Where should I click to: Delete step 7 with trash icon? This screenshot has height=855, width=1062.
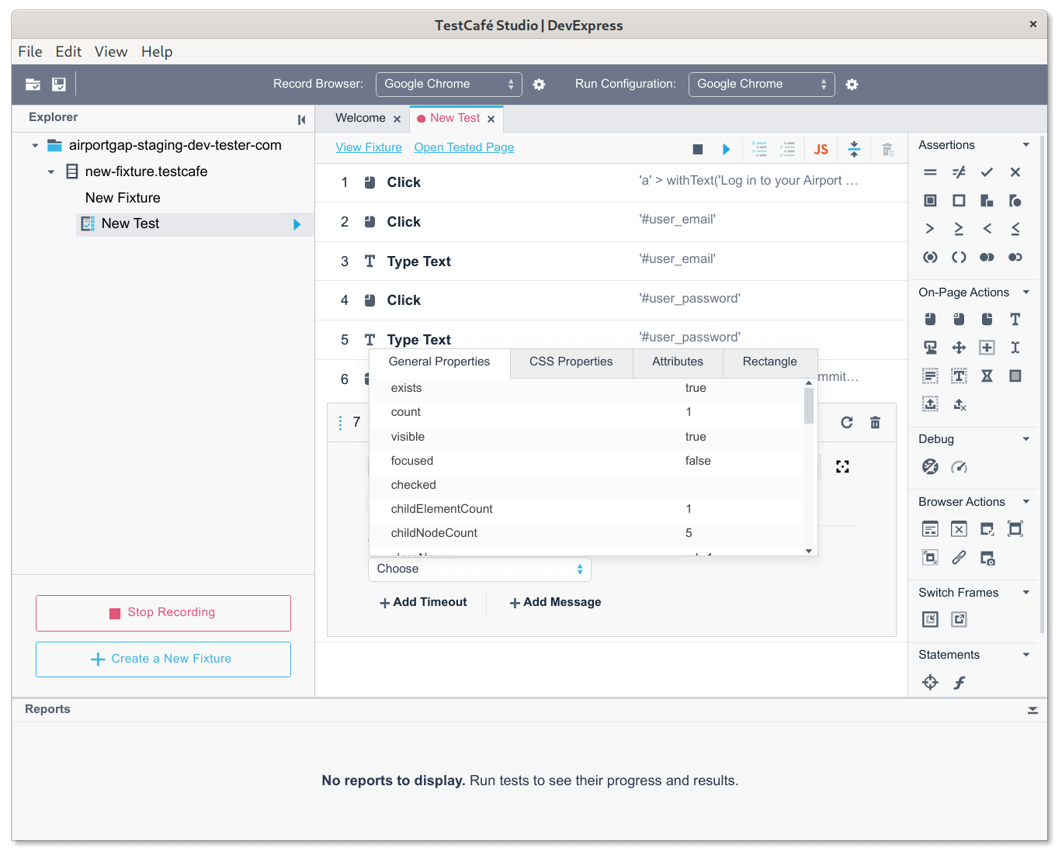click(875, 422)
